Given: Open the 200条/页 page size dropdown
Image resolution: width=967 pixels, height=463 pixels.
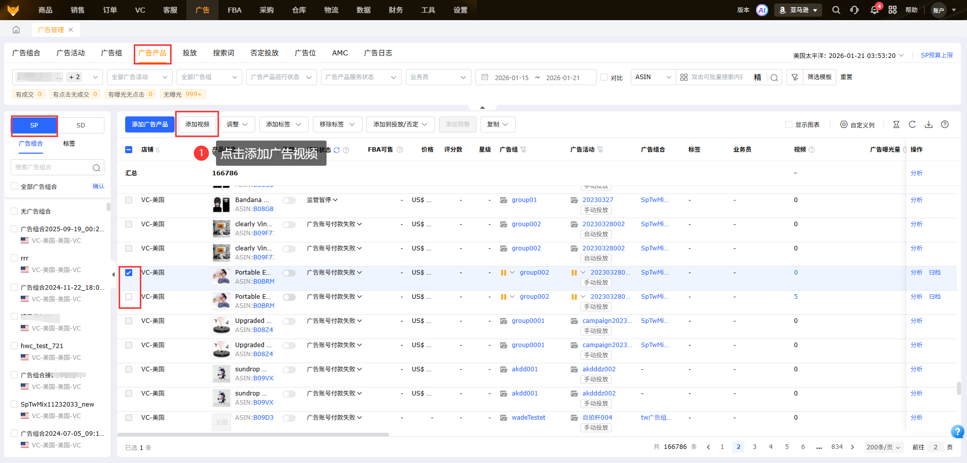Looking at the screenshot, I should point(883,447).
